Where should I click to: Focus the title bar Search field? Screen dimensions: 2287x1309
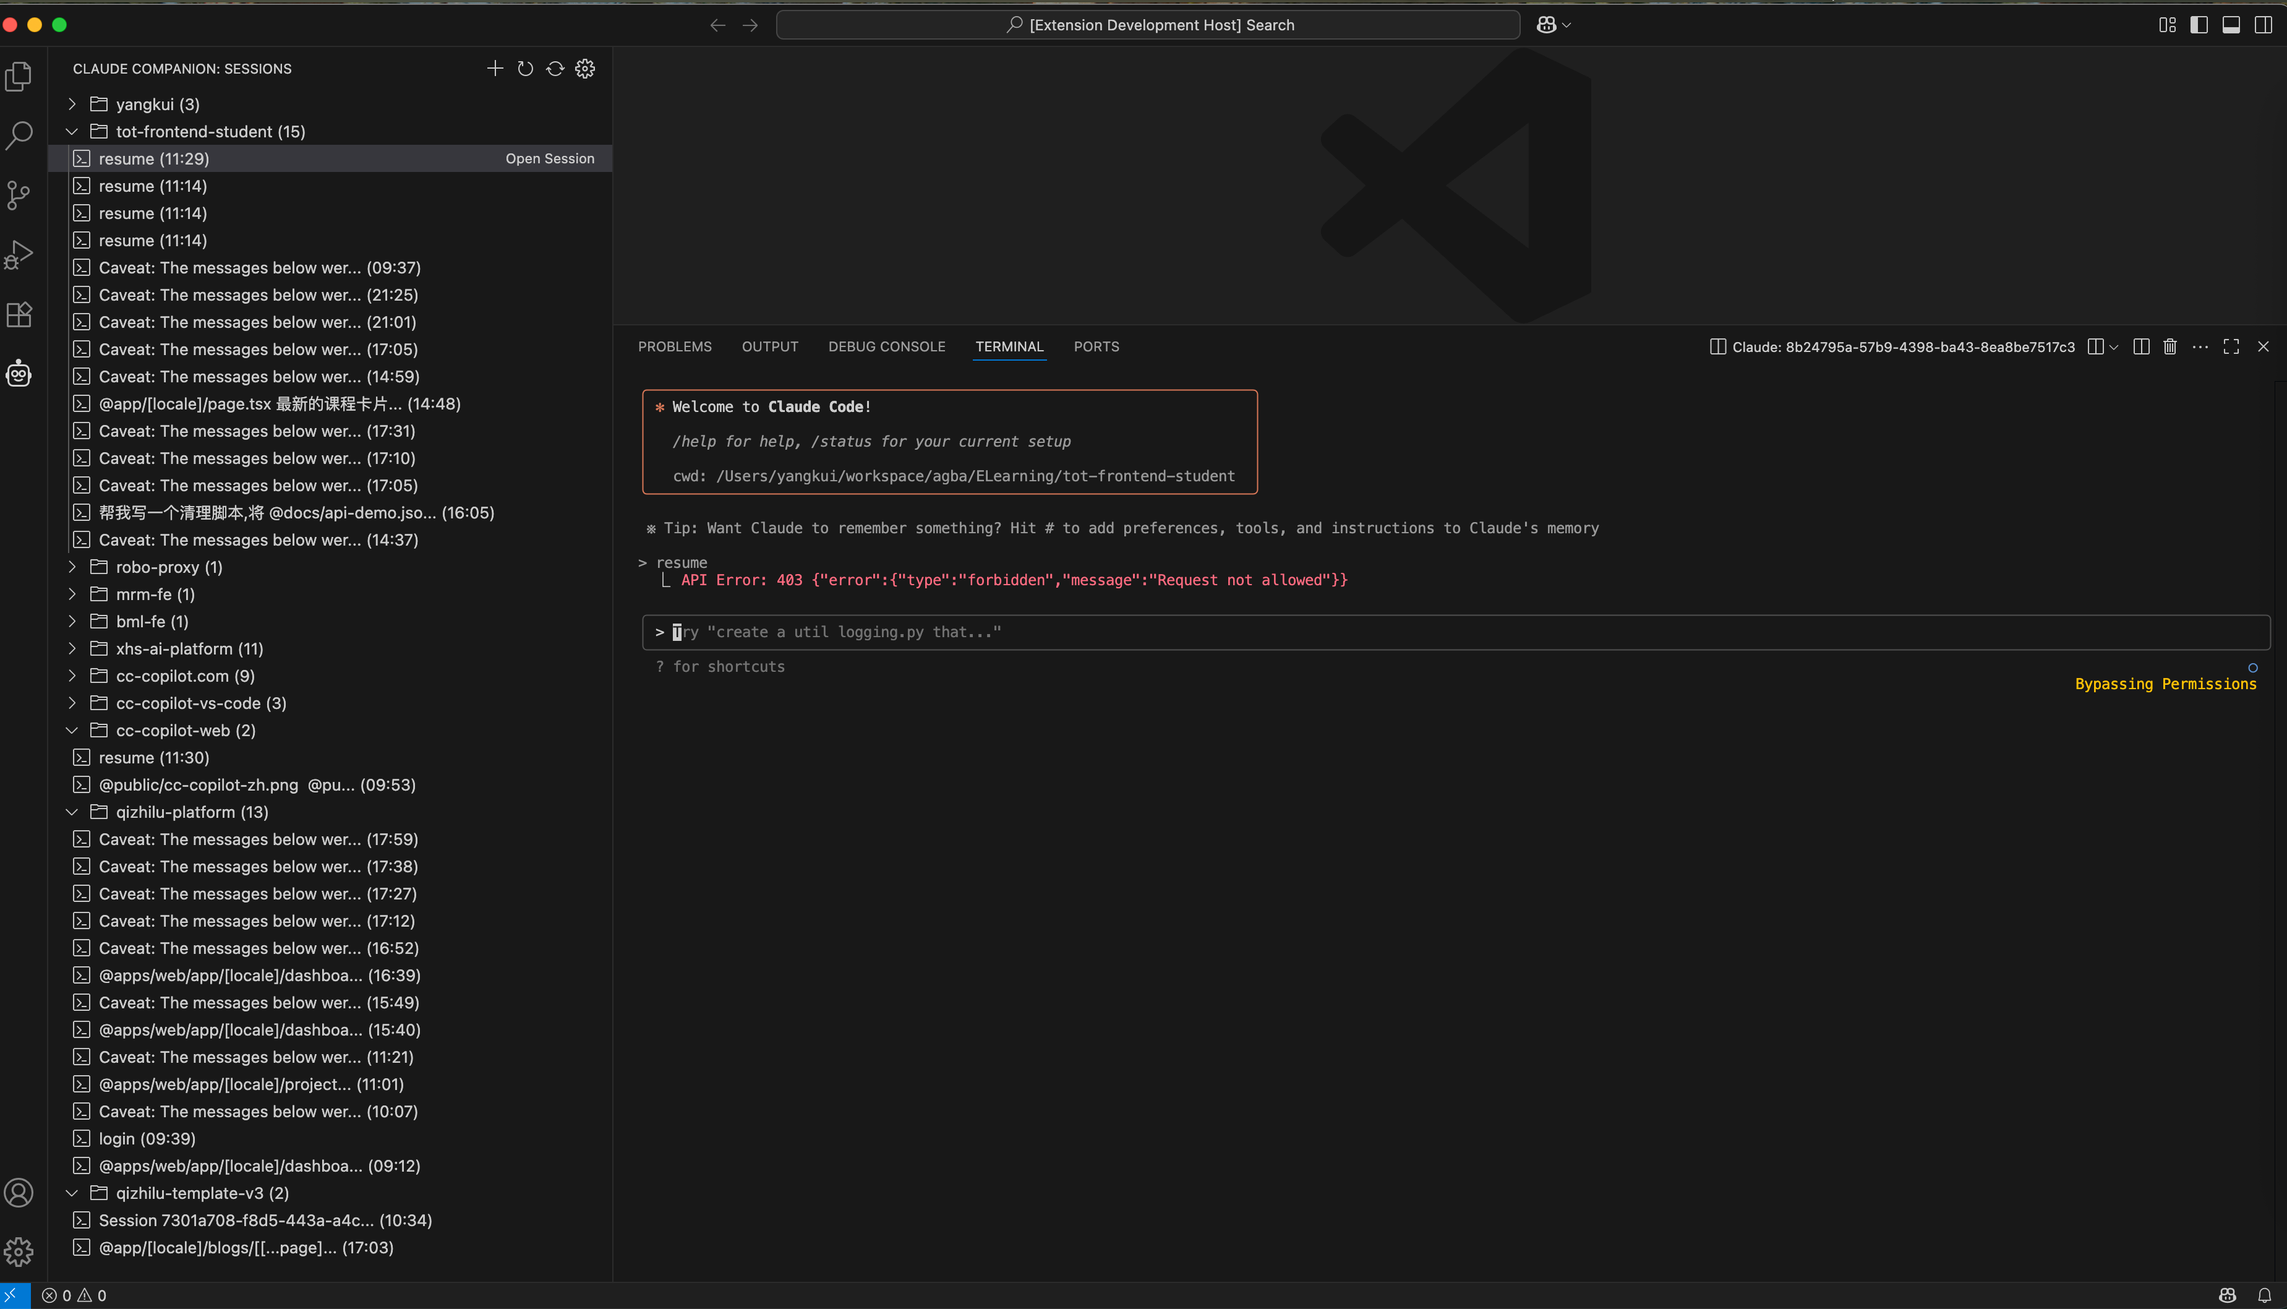(x=1148, y=25)
